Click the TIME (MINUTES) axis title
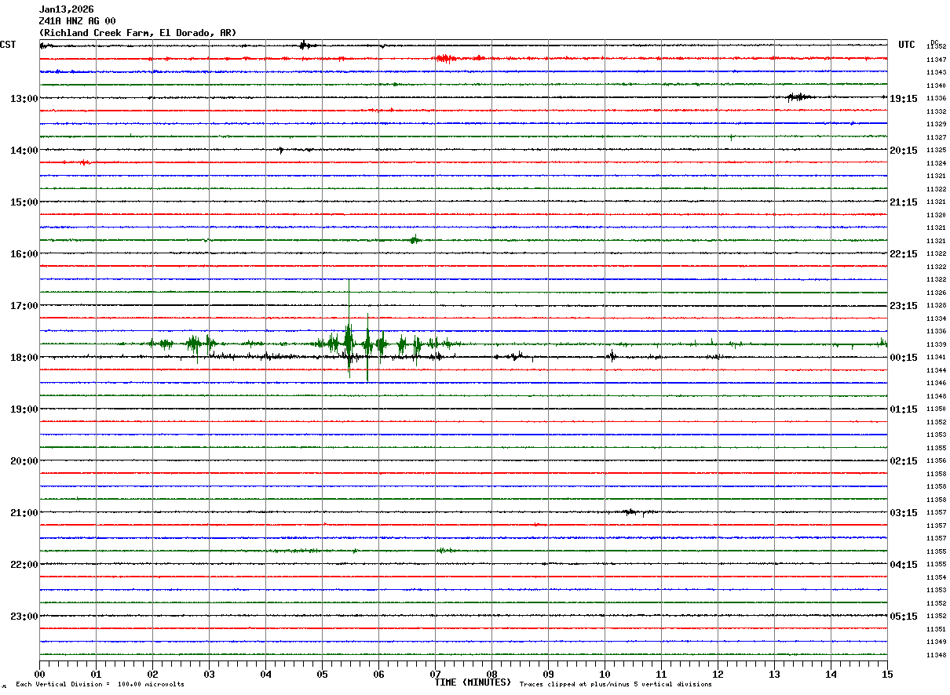The image size is (950, 695). [x=473, y=682]
